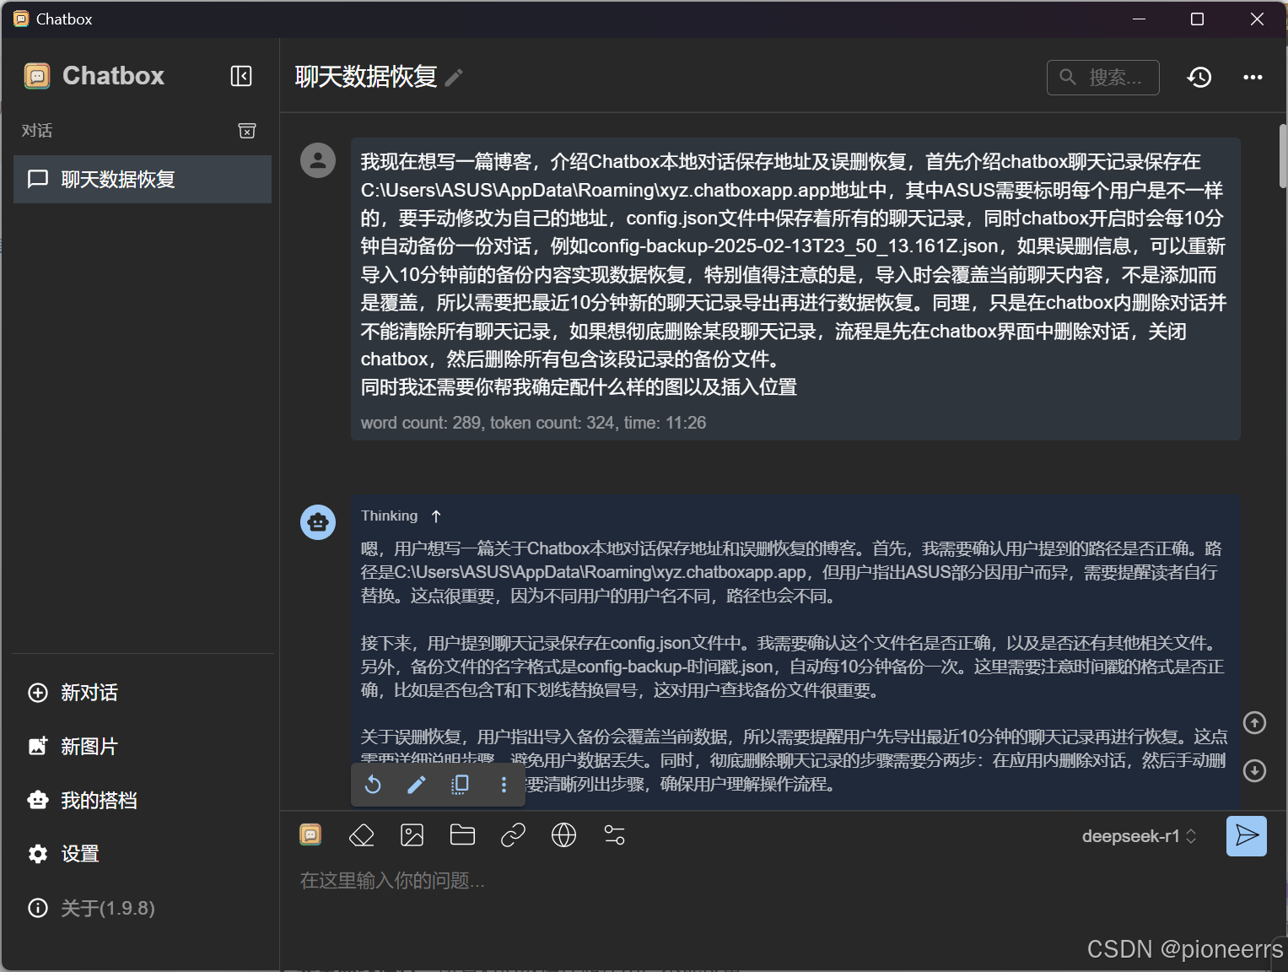The image size is (1288, 972).
Task: Open conversation settings sliders icon
Action: [x=614, y=835]
